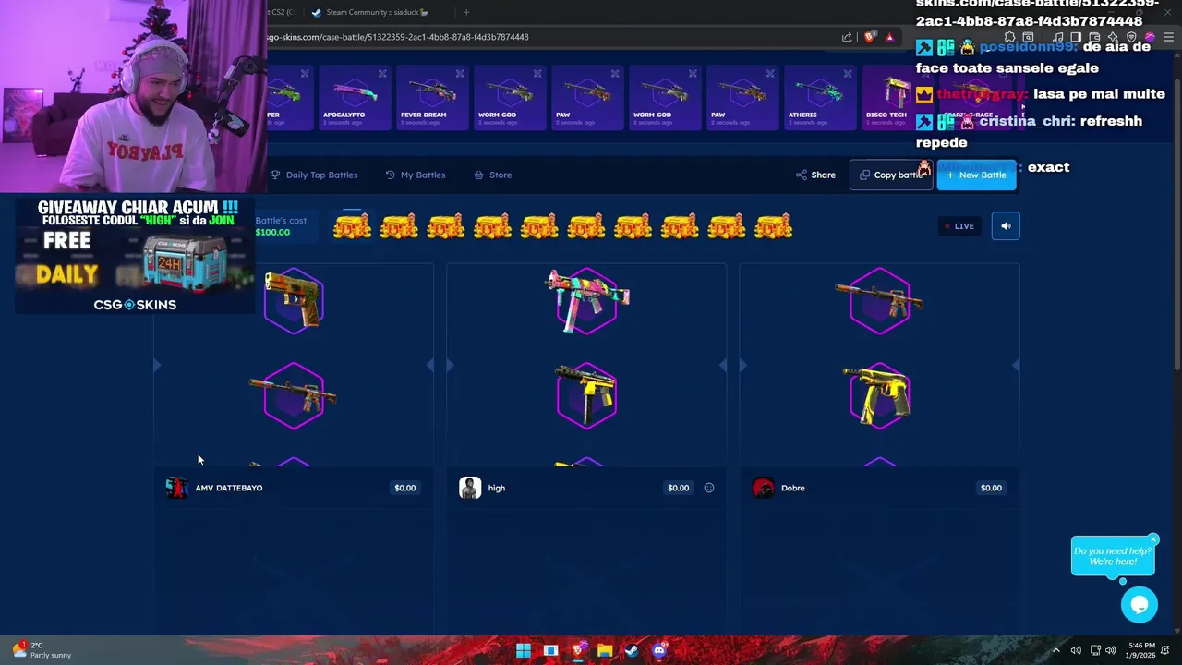The image size is (1182, 665).
Task: Click the Battle's cost $100.00 label
Action: [x=281, y=226]
